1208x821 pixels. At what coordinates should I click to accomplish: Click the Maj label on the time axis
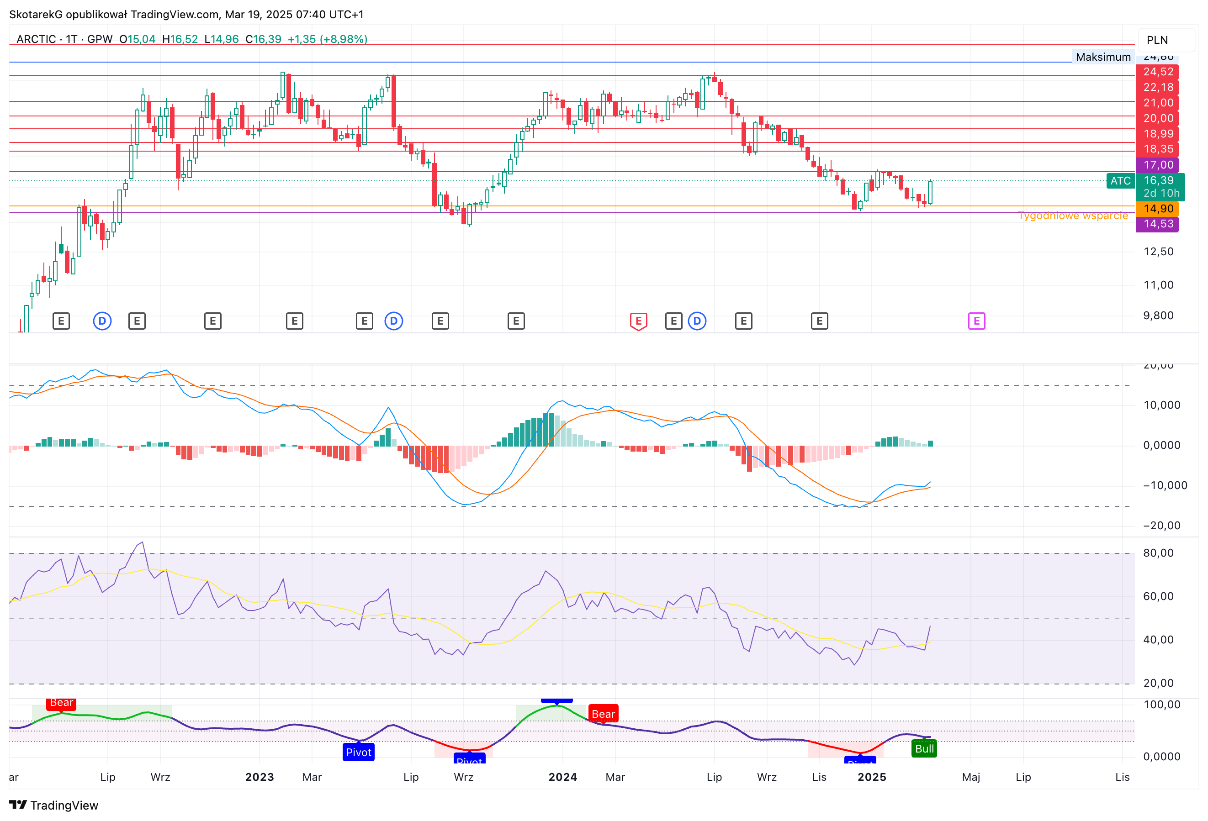coord(970,777)
